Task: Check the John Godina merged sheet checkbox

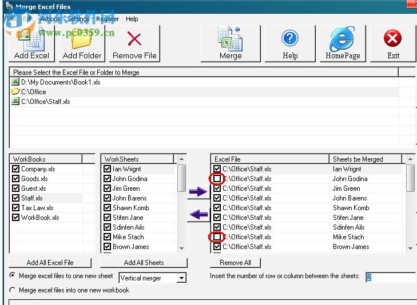Action: click(217, 179)
